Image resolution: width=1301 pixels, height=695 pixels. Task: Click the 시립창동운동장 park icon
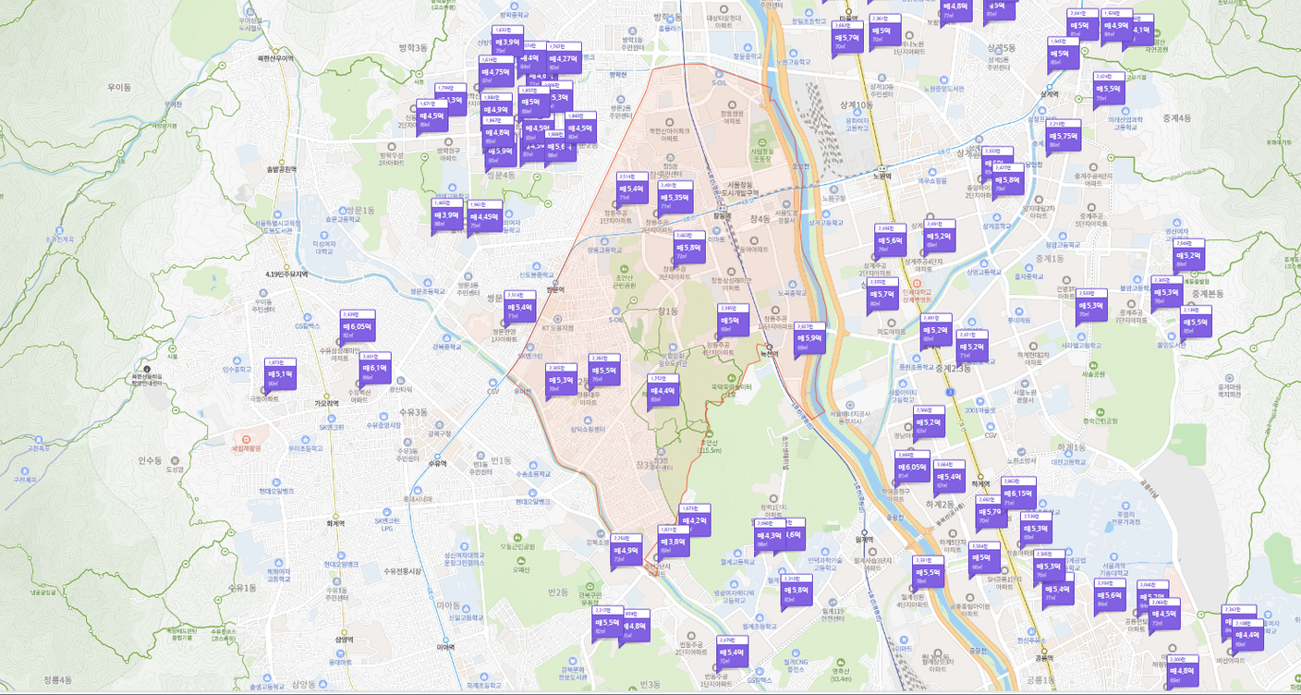pyautogui.click(x=761, y=141)
